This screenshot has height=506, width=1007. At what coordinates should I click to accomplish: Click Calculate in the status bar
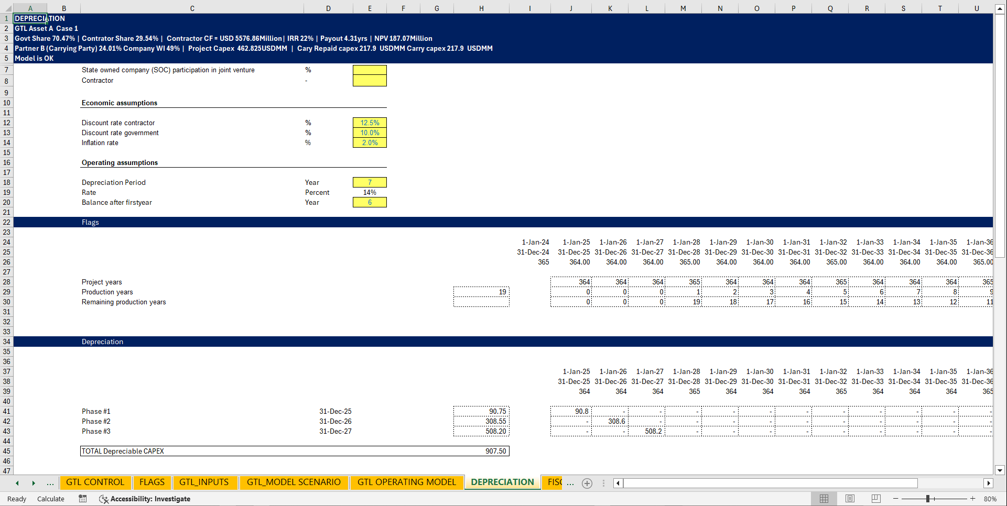[x=50, y=499]
